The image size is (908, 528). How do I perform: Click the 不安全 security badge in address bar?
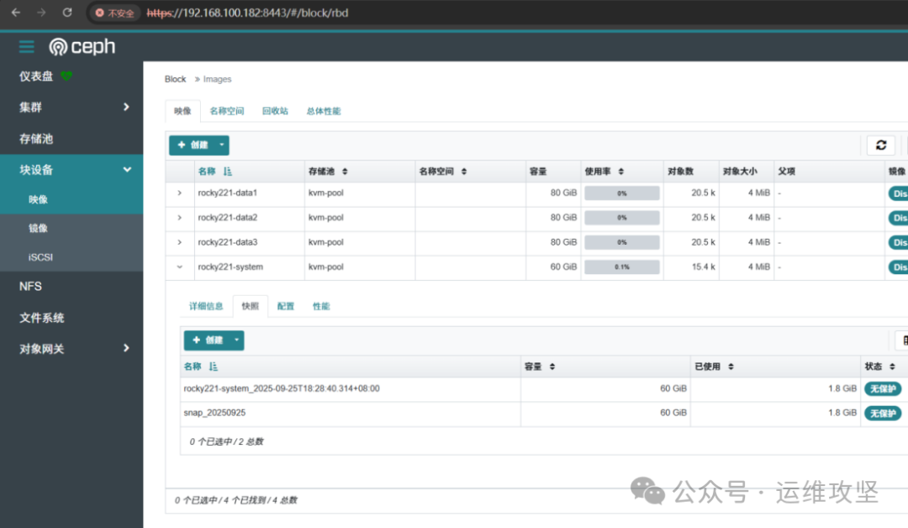coord(114,13)
